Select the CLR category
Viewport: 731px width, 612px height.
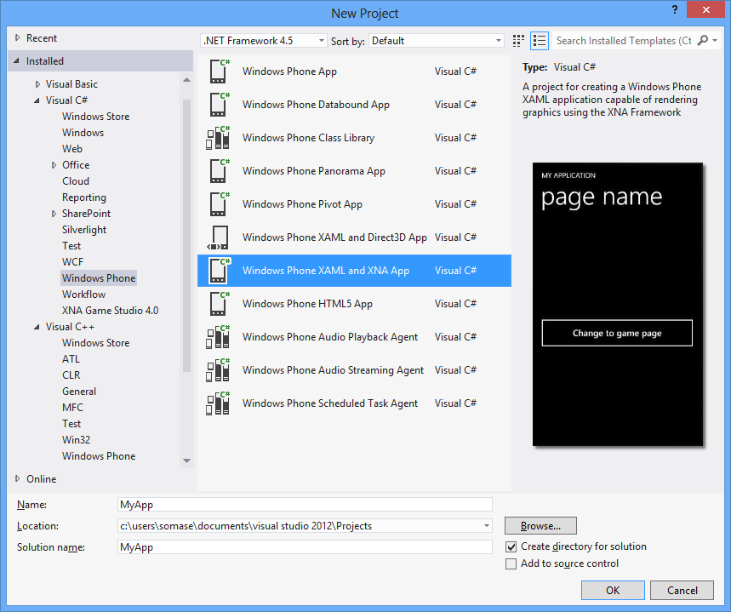[x=71, y=375]
